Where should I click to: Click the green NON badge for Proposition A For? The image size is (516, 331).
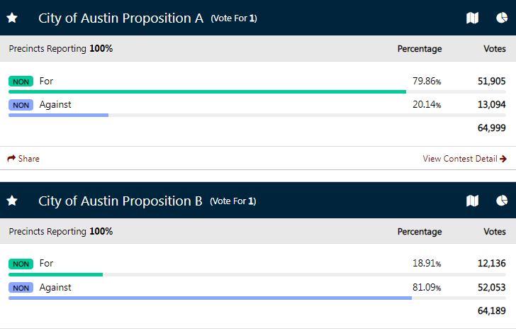[x=21, y=82]
